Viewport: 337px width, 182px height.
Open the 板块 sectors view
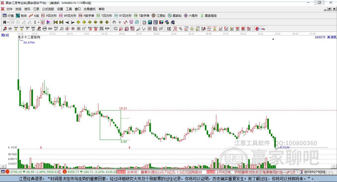tap(21, 16)
